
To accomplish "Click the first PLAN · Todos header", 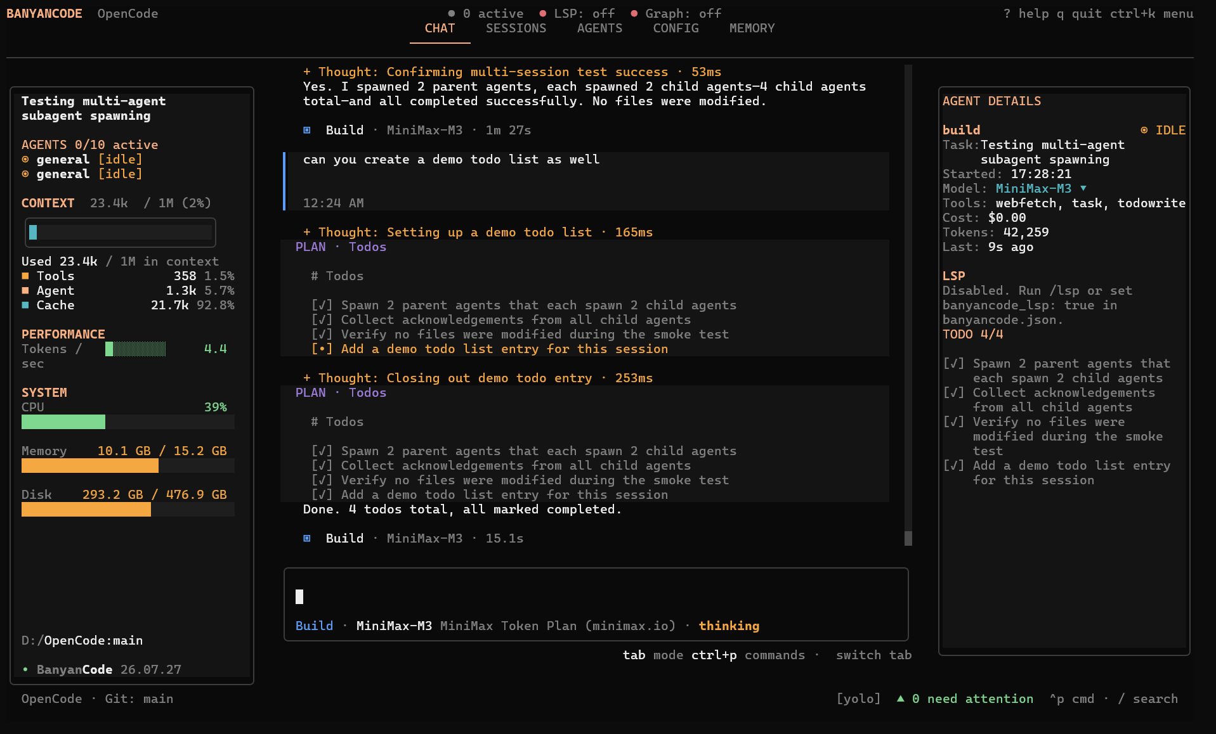I will 341,247.
